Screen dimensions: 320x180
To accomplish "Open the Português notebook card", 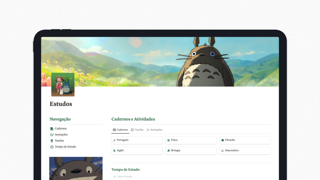I will [137, 140].
